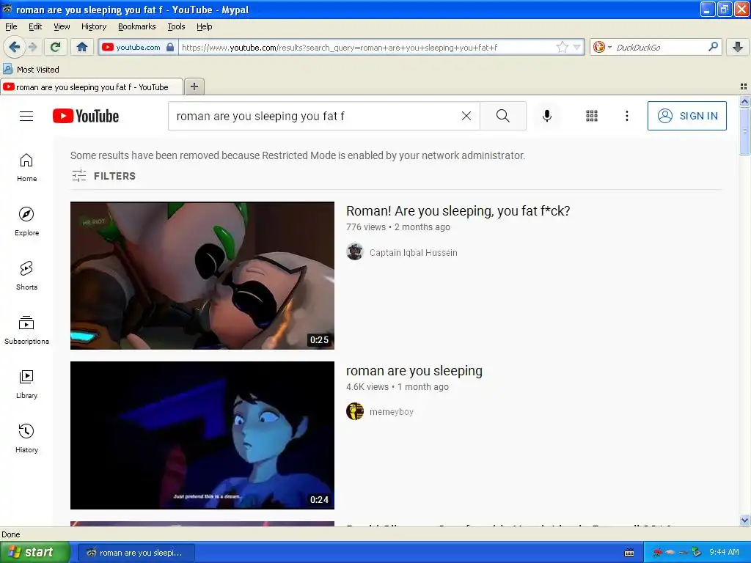Click the DuckDuckGo search magnifier icon
This screenshot has width=751, height=563.
713,47
